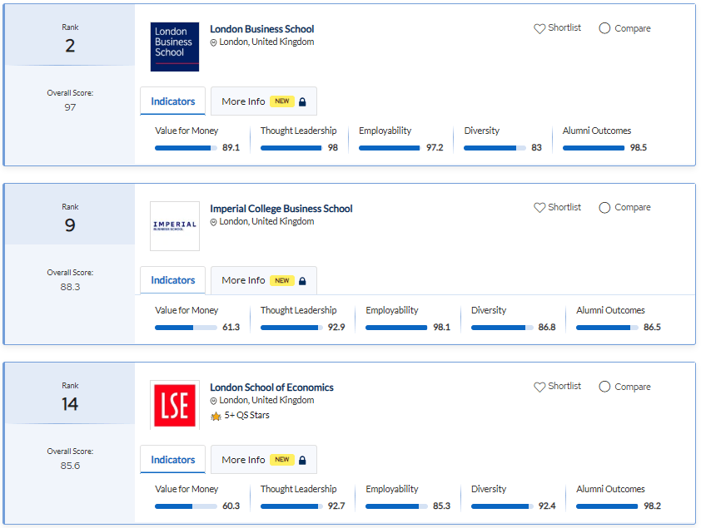The width and height of the screenshot is (701, 528).
Task: Click the lock icon on LSE More Info
Action: (302, 461)
